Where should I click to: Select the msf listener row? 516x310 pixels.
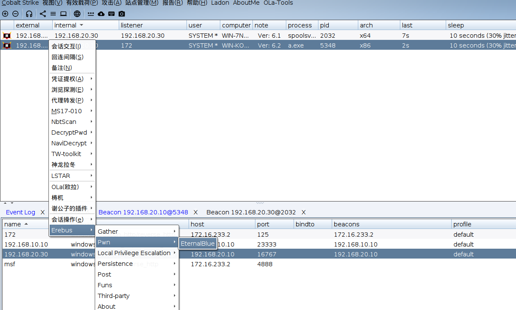coord(10,264)
